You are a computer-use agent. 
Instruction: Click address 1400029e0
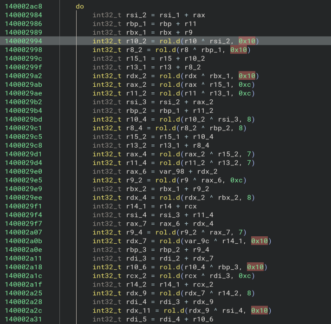23,171
